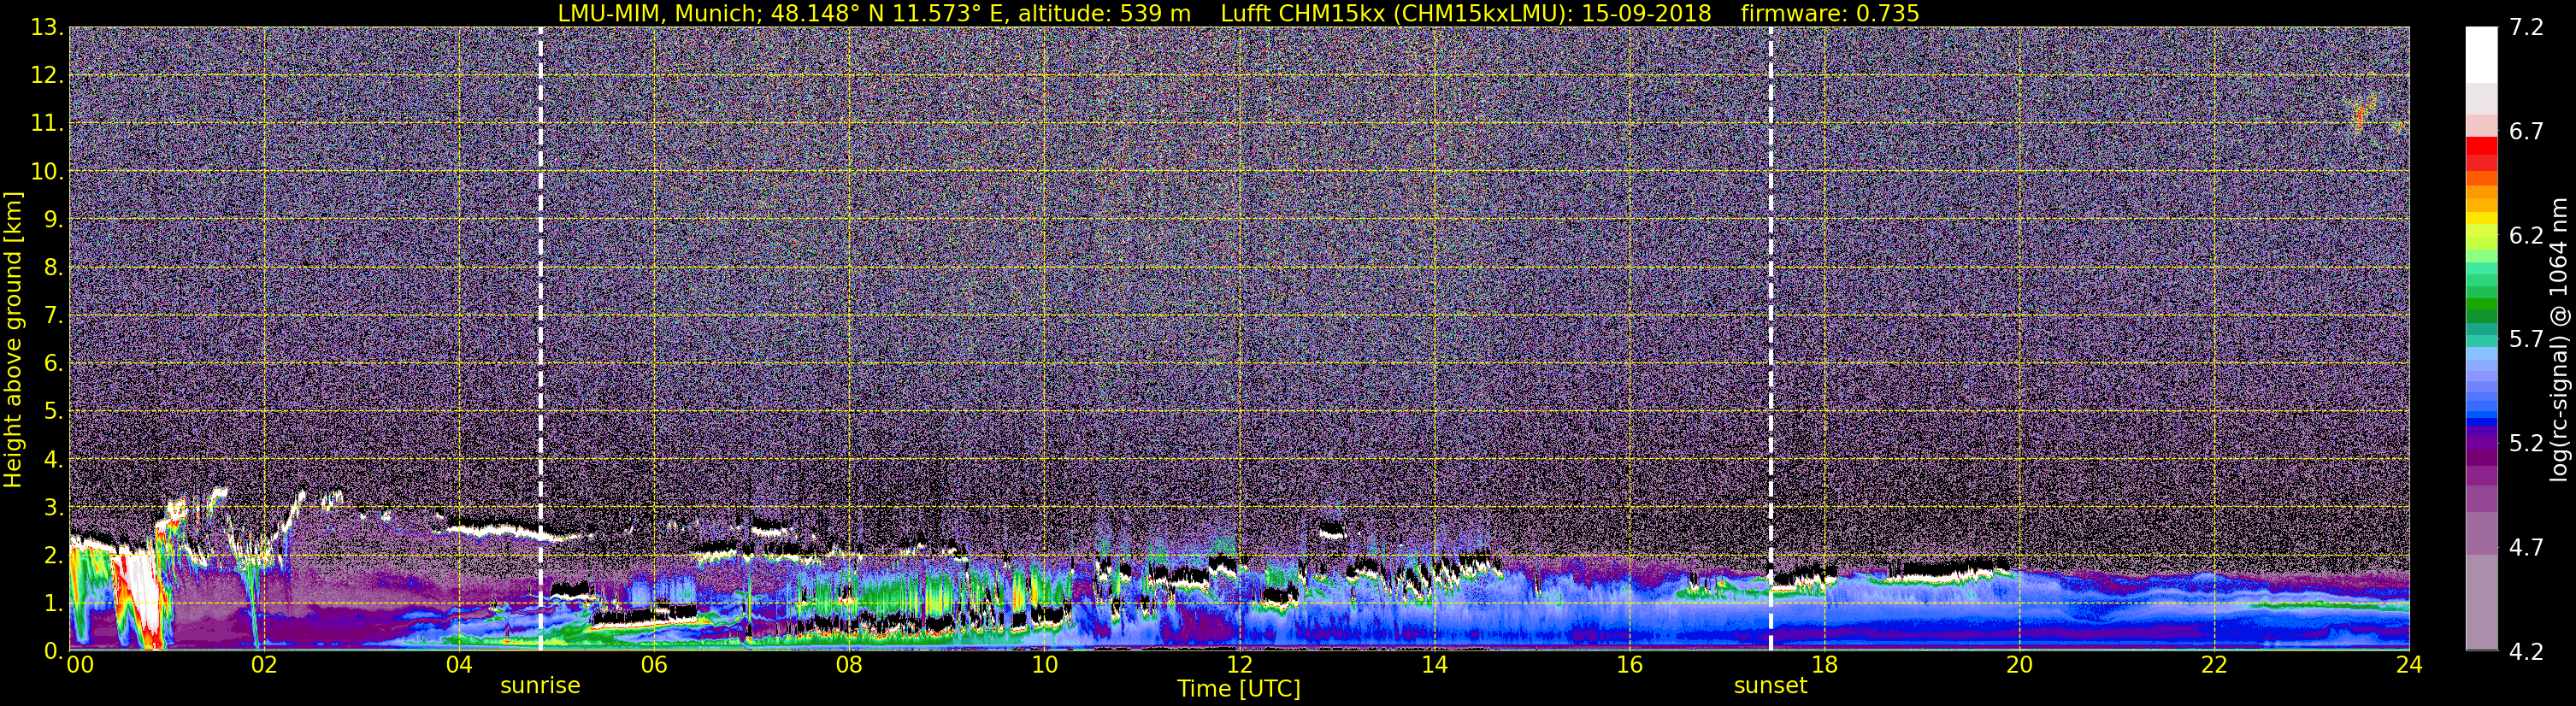Click the white dashed sunset marker line
The image size is (2576, 706).
1770,338
